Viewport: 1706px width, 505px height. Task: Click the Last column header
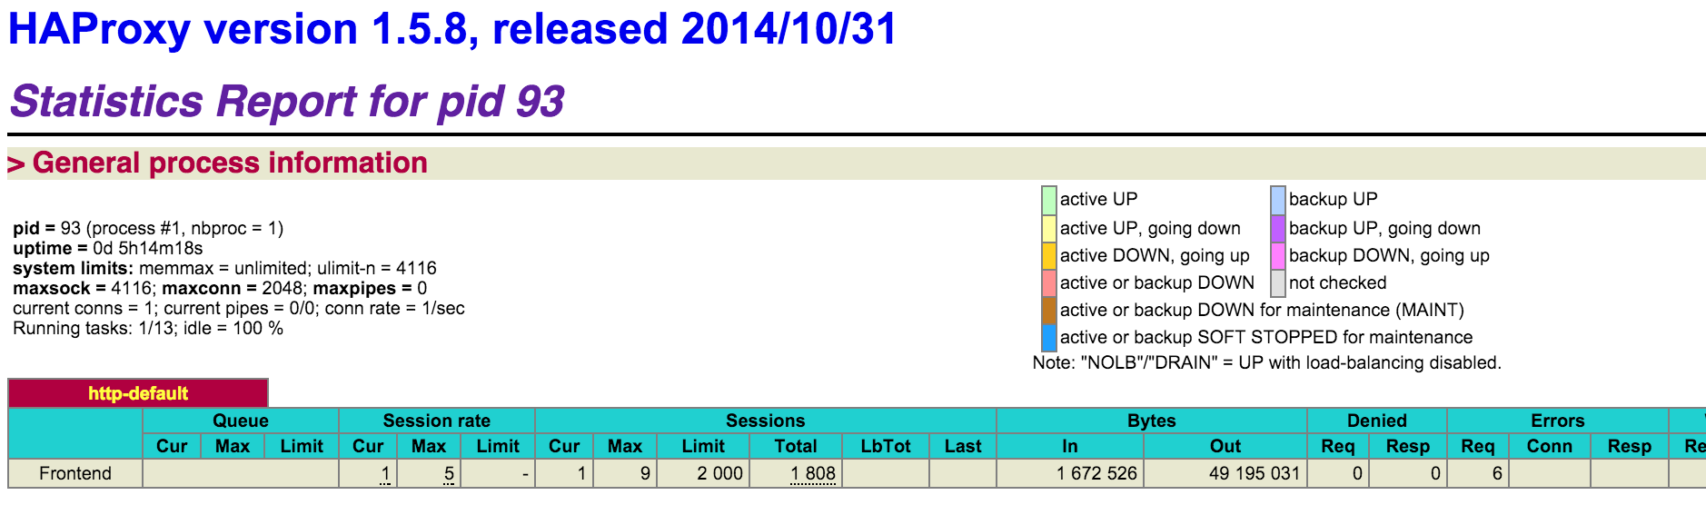[963, 446]
